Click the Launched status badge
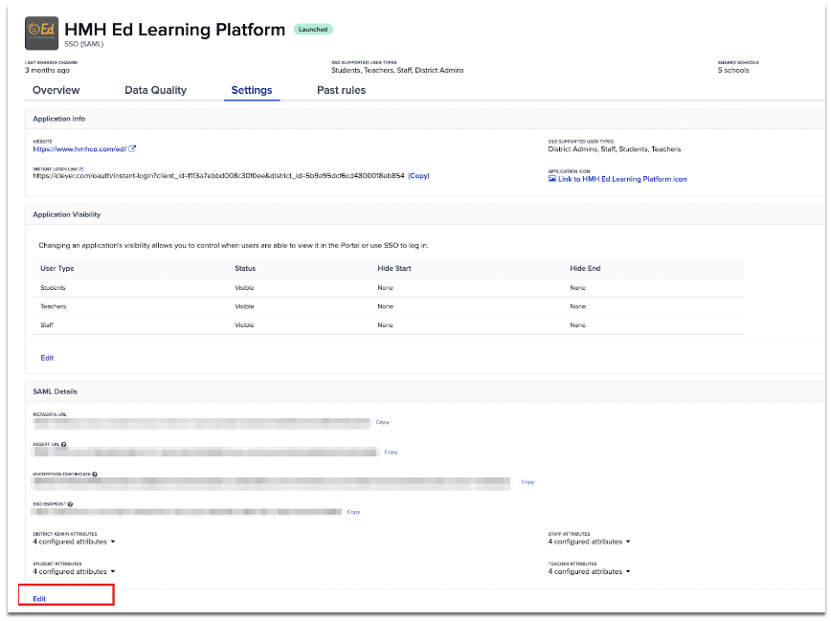This screenshot has width=831, height=621. coord(313,29)
